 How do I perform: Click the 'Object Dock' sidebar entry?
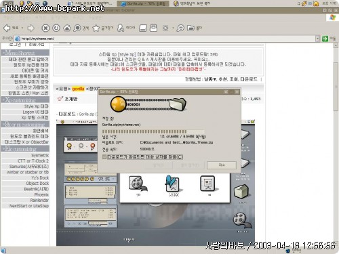[37, 184]
